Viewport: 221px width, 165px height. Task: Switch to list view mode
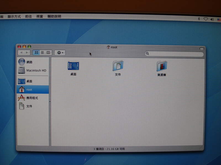[x=42, y=52]
